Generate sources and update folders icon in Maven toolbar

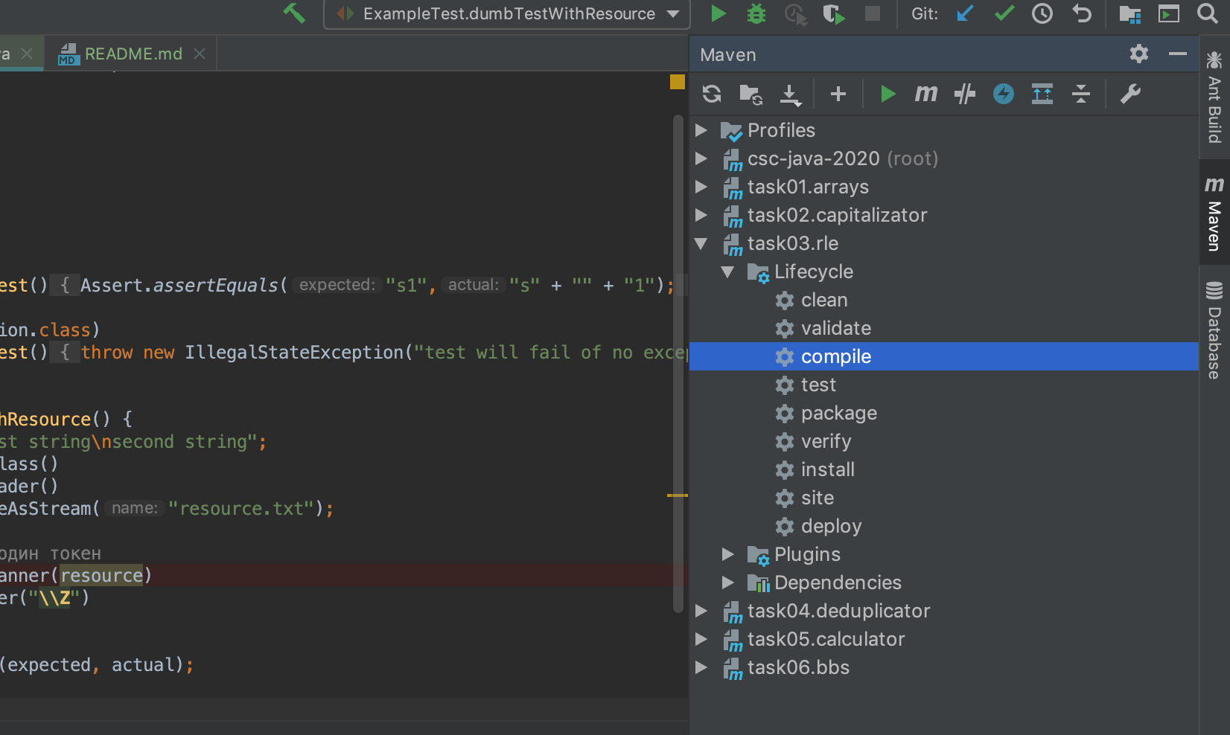coord(751,94)
